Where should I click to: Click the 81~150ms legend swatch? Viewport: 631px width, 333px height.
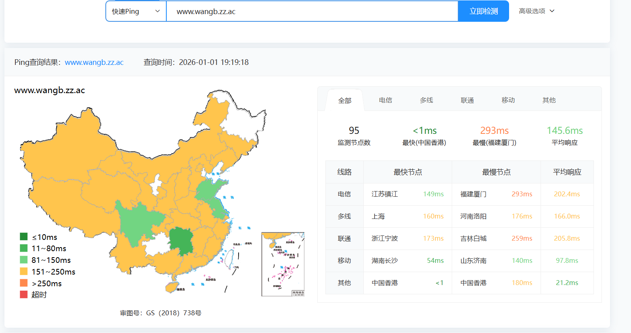[x=24, y=260]
